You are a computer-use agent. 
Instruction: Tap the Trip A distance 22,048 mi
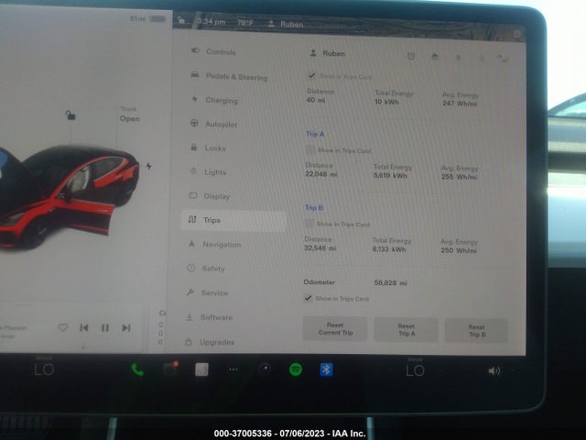click(321, 174)
